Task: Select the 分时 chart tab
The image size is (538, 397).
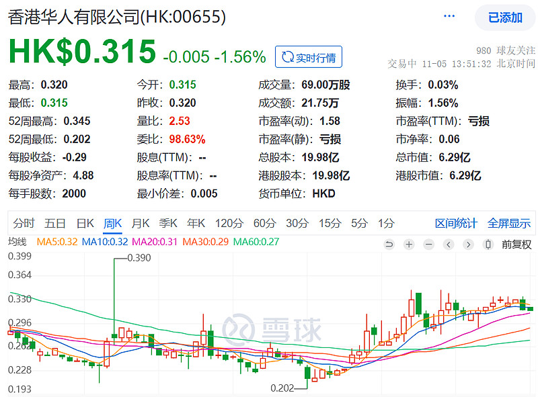Action: [x=24, y=224]
